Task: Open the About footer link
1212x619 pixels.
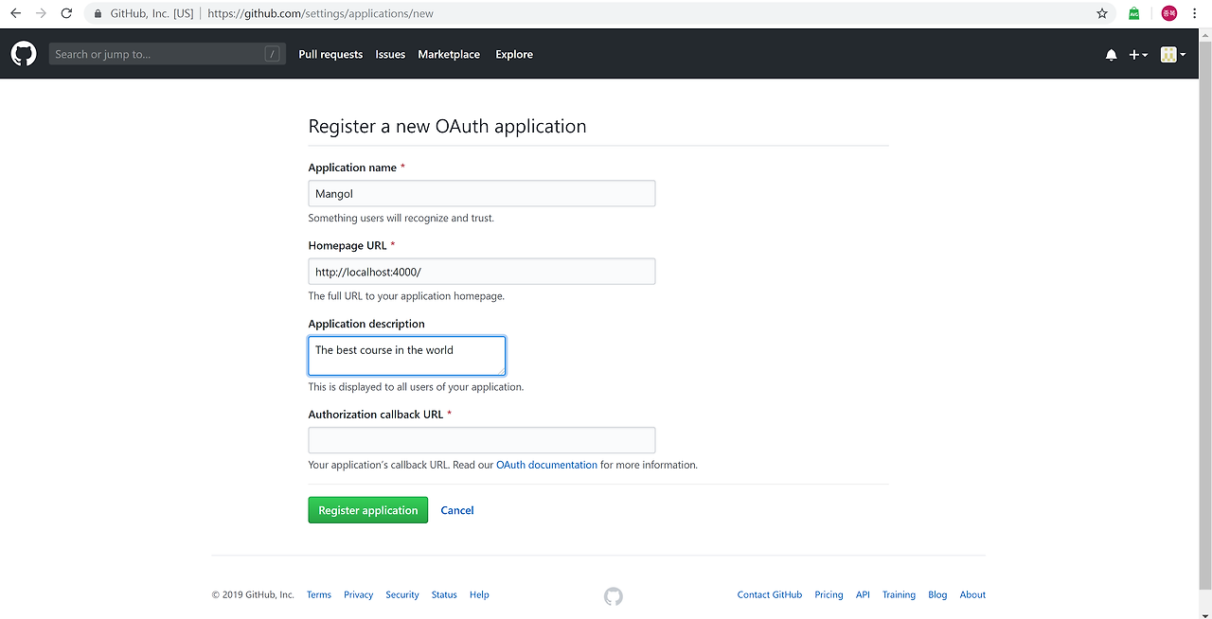Action: click(972, 594)
